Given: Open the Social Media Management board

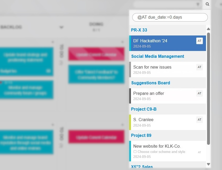Looking at the screenshot, I should tap(157, 56).
